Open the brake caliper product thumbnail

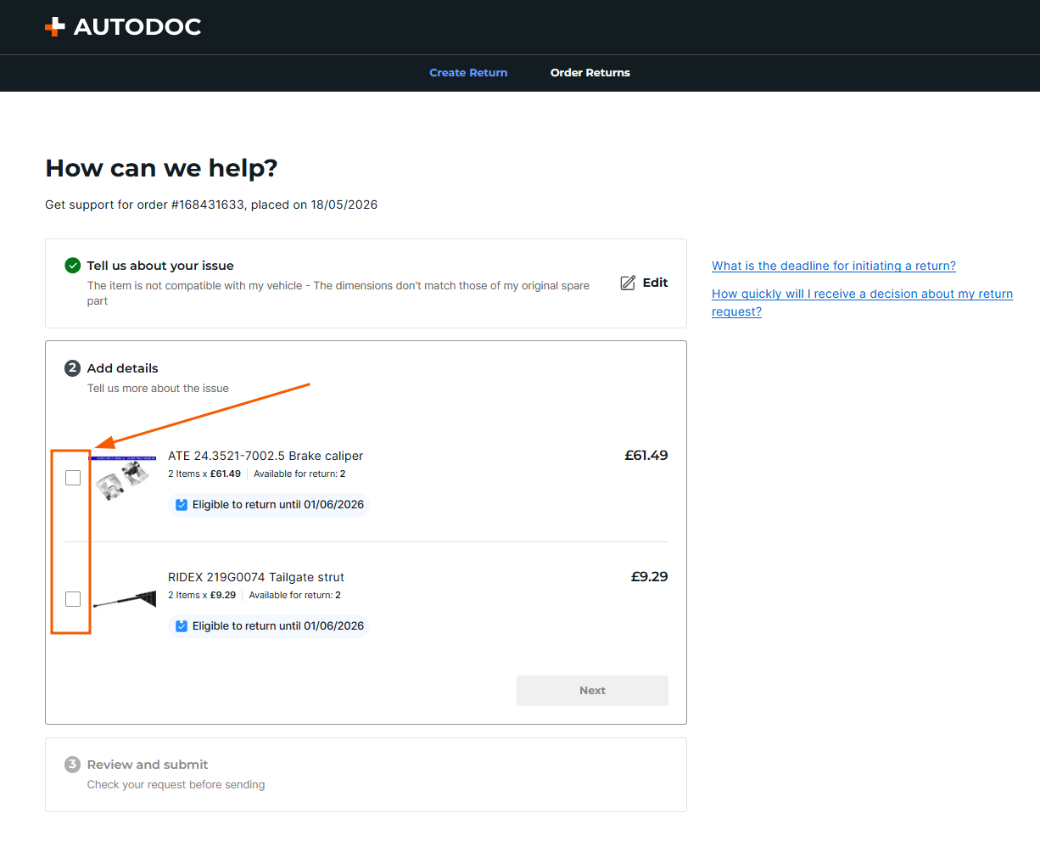coord(124,478)
